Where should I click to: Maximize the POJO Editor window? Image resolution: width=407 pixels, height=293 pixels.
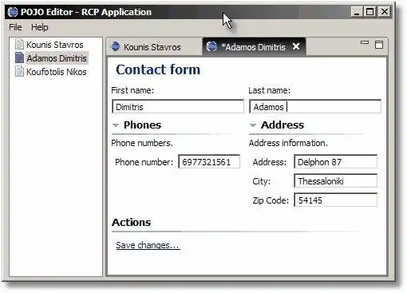369,12
